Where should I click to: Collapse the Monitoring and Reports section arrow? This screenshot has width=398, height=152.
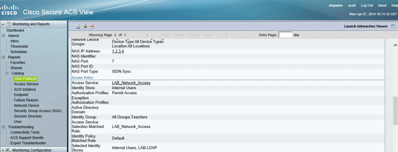[x=3, y=24]
